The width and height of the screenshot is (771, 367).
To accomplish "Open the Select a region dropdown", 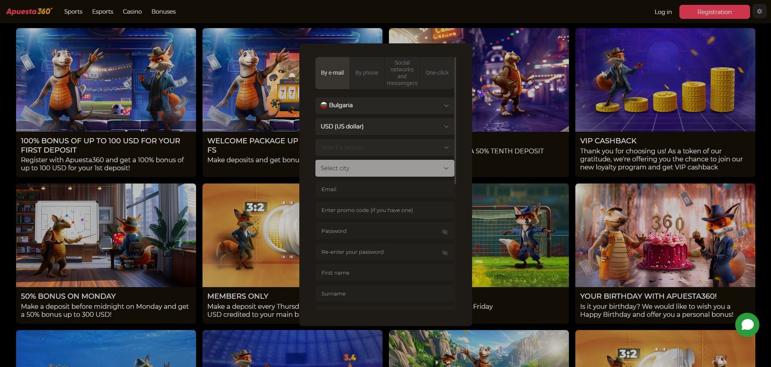I will click(x=385, y=147).
